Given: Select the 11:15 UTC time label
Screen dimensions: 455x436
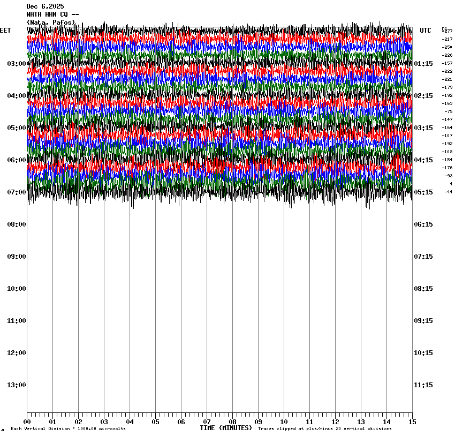Looking at the screenshot, I should pos(423,385).
